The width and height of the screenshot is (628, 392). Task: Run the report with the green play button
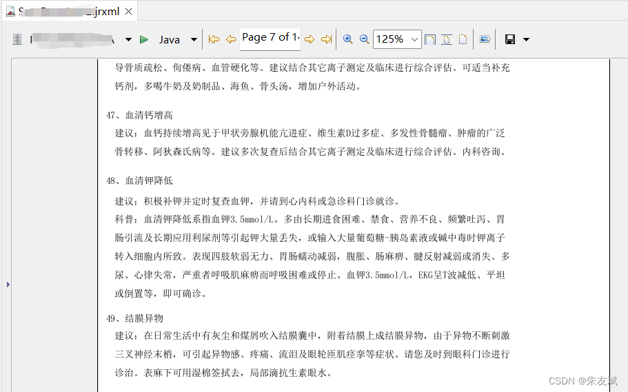(x=144, y=39)
